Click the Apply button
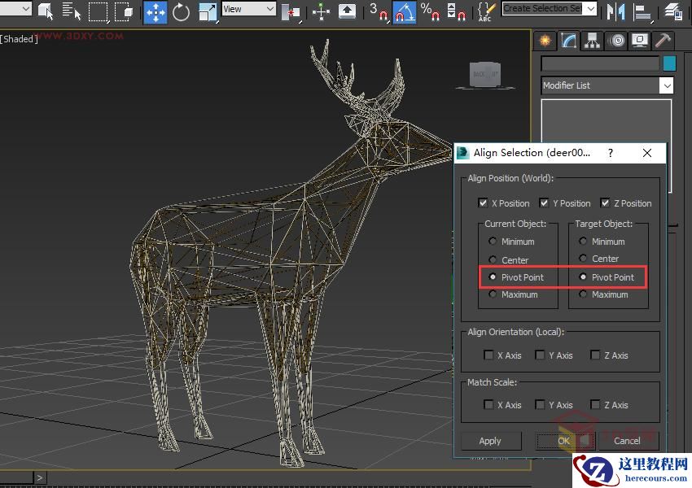Screen dimensions: 692x488 point(490,441)
